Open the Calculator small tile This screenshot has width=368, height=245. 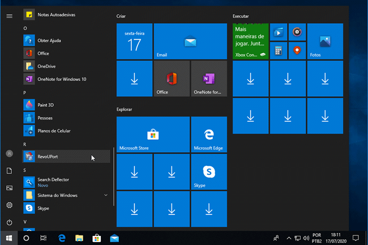click(x=278, y=51)
